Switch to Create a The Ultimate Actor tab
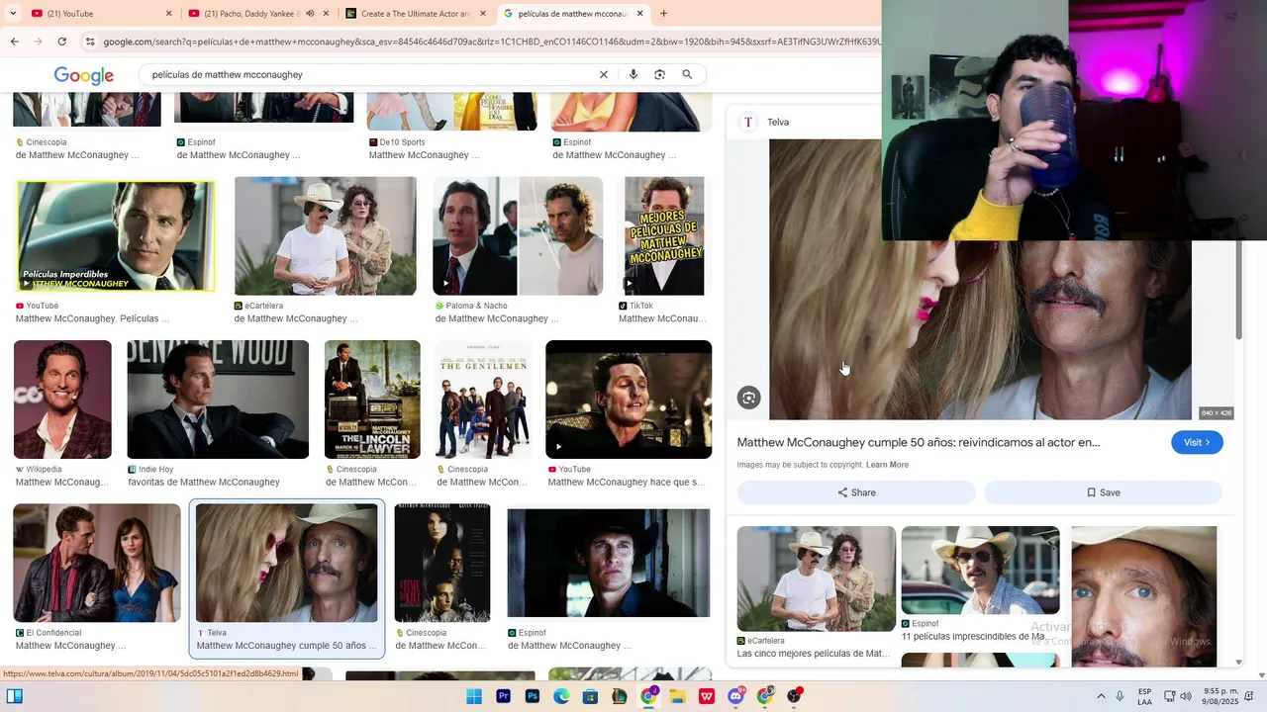1267x712 pixels. point(416,14)
